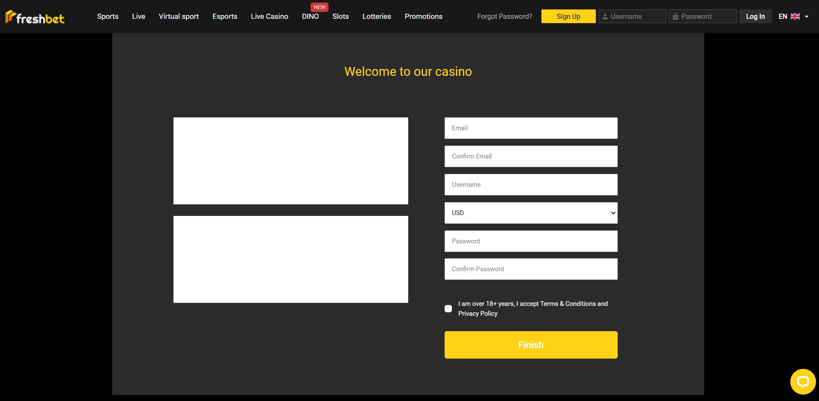Follow the Forgot Password link

click(505, 16)
